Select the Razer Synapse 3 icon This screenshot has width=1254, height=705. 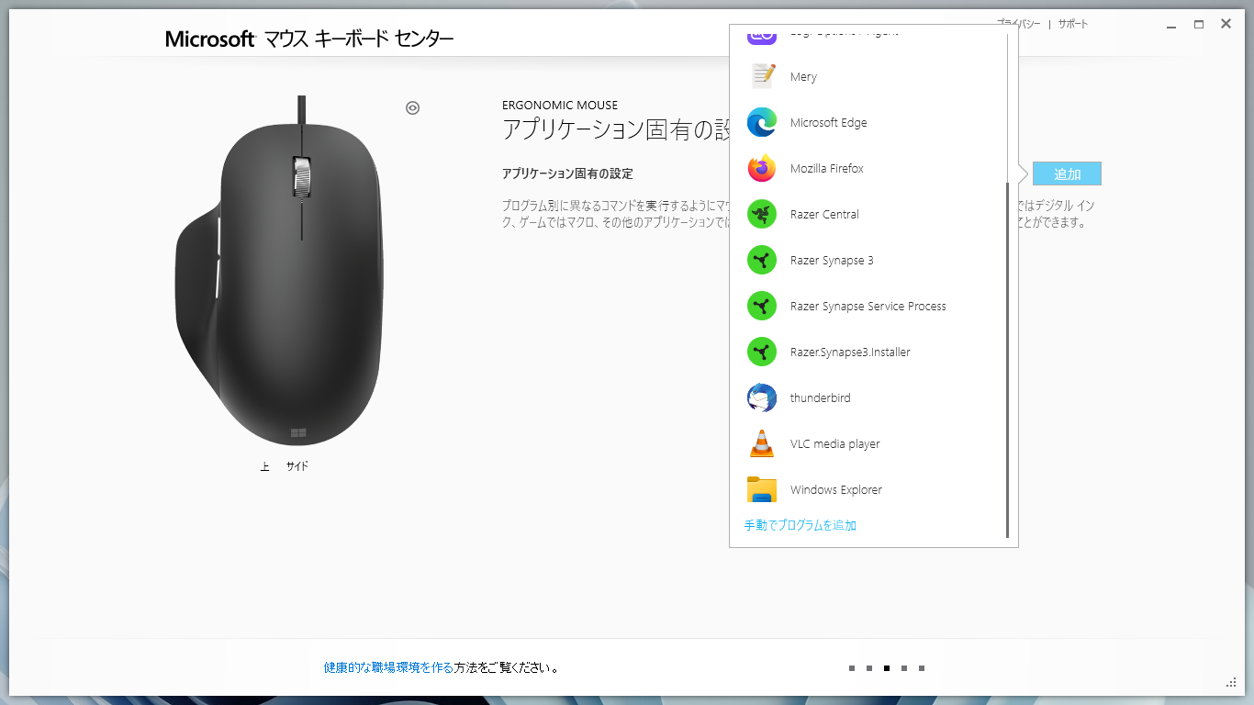[761, 260]
